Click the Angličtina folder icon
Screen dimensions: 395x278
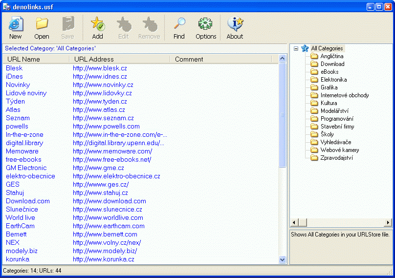314,56
